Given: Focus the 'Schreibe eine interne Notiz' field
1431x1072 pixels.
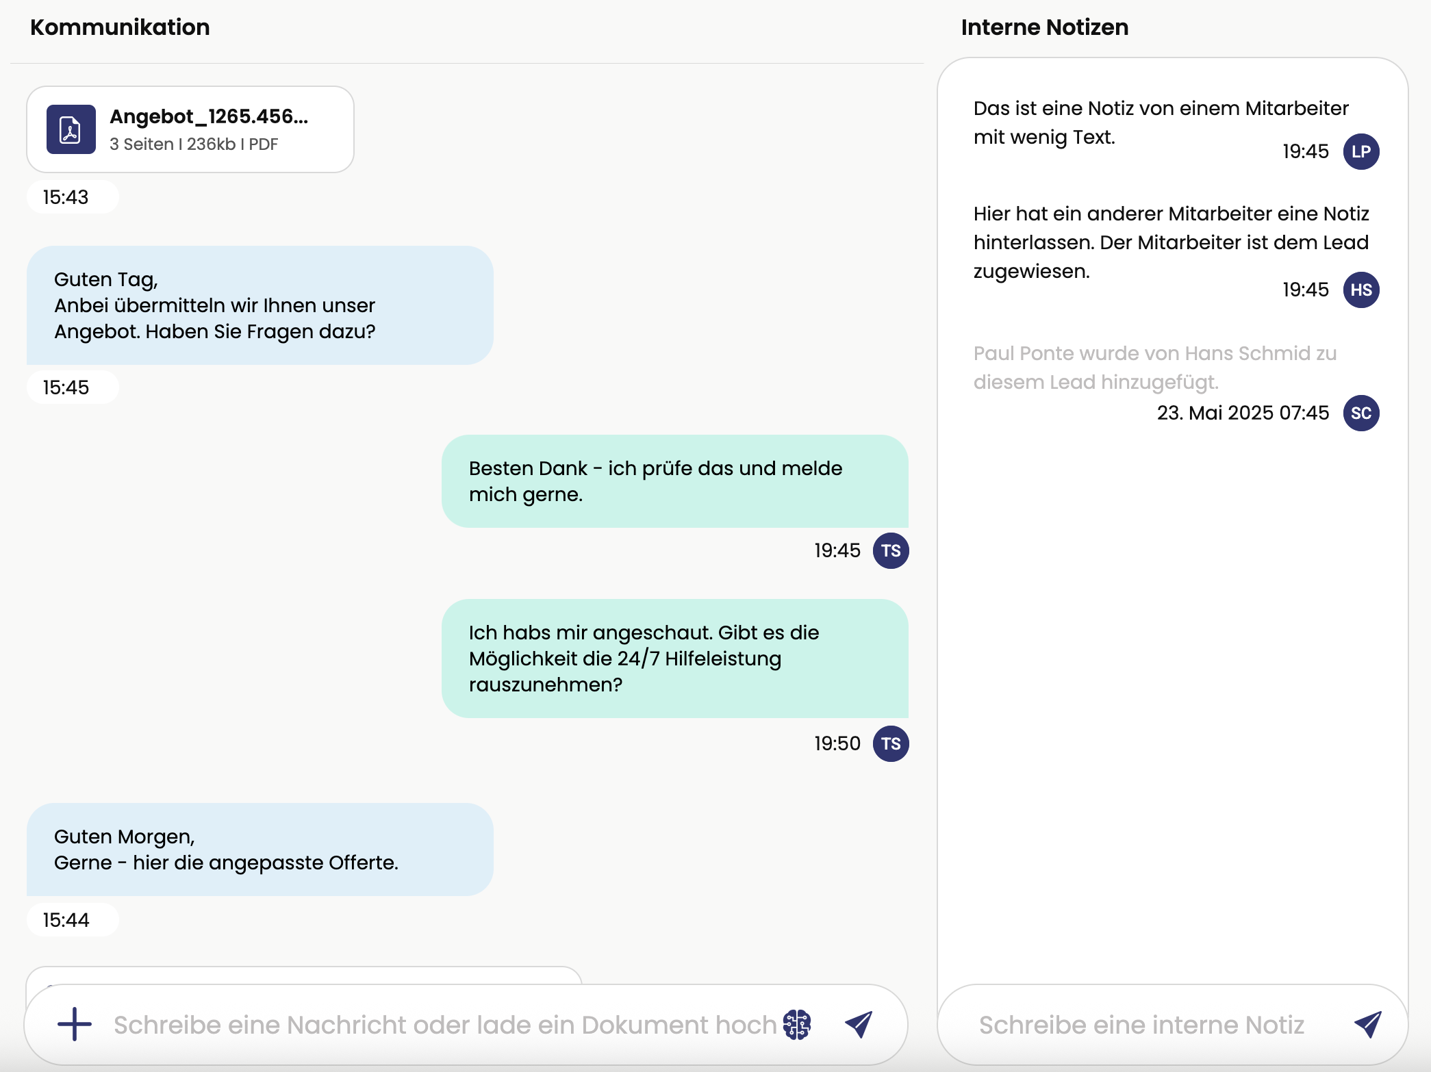Looking at the screenshot, I should tap(1141, 1024).
